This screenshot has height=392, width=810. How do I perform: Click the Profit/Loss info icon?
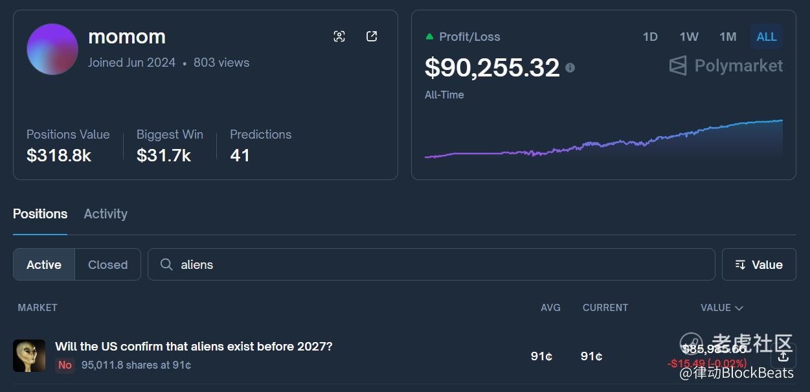(570, 67)
